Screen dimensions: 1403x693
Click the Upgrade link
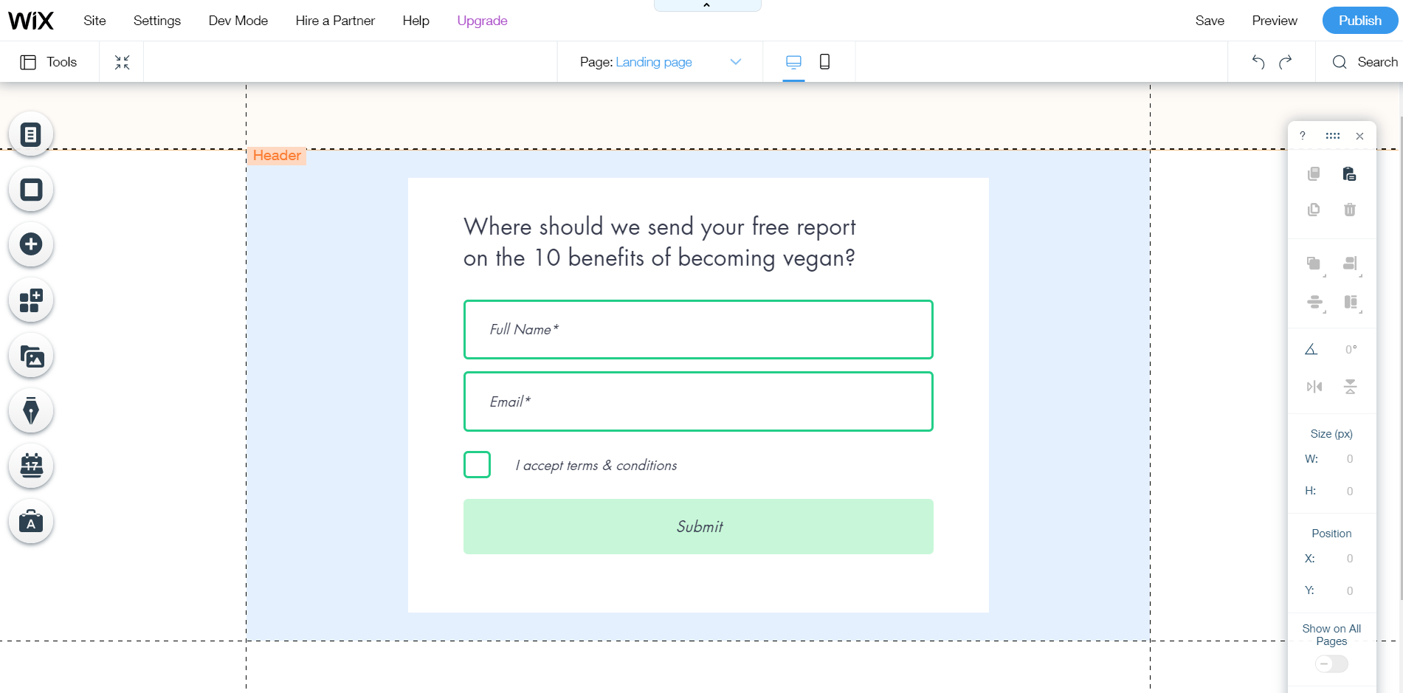click(482, 21)
